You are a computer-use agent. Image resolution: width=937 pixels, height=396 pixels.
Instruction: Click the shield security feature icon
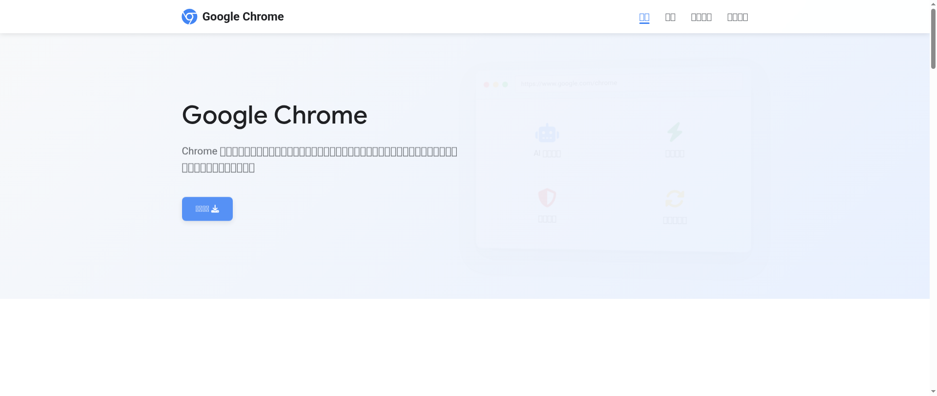[547, 198]
